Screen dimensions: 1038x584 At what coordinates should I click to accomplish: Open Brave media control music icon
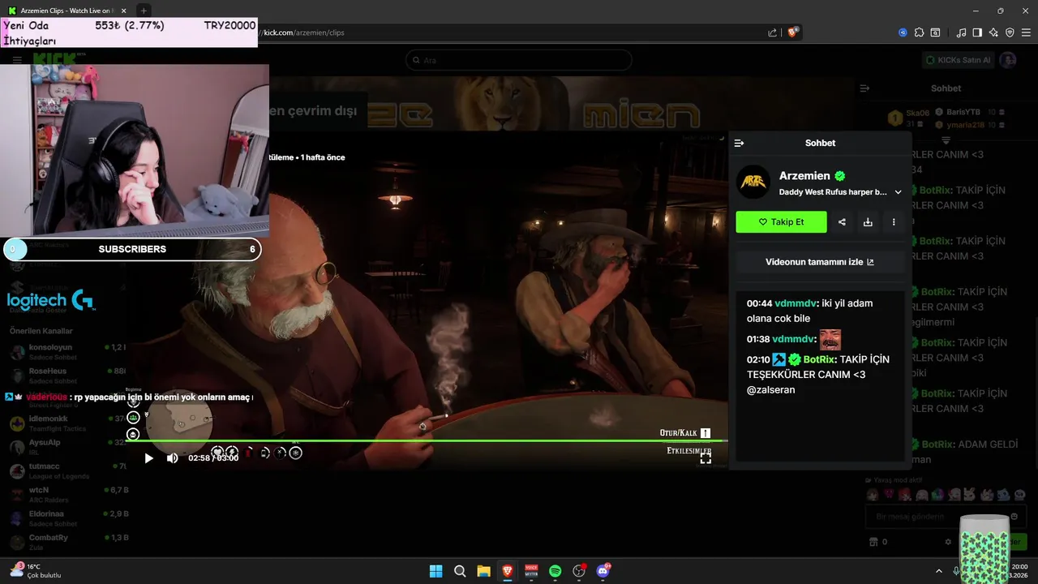961,32
